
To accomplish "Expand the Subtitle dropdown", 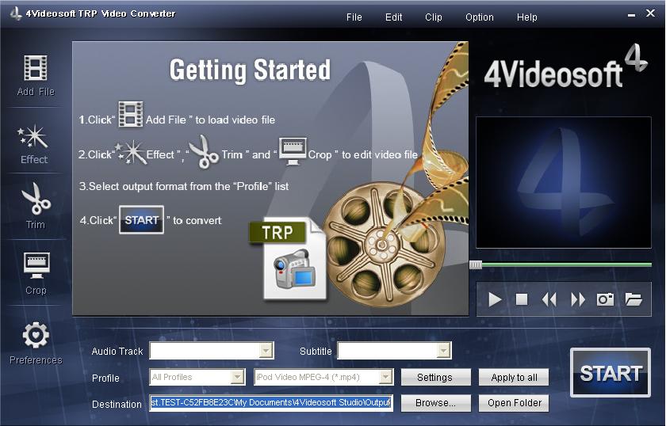I will pos(443,351).
